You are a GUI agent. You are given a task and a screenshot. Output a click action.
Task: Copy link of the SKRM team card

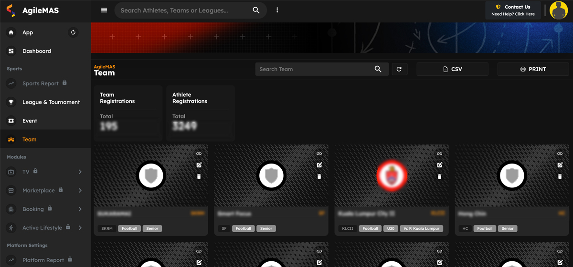point(199,154)
